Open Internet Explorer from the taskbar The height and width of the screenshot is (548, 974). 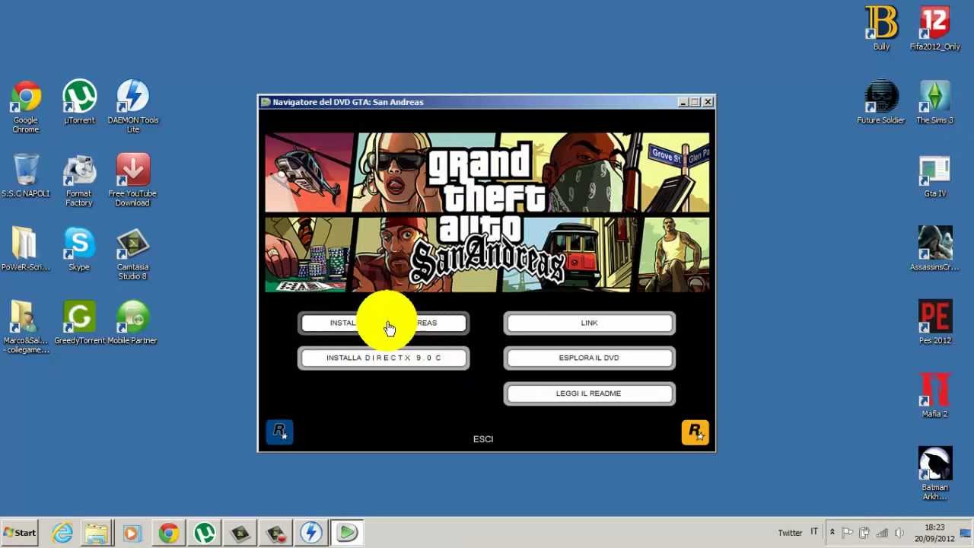[62, 533]
